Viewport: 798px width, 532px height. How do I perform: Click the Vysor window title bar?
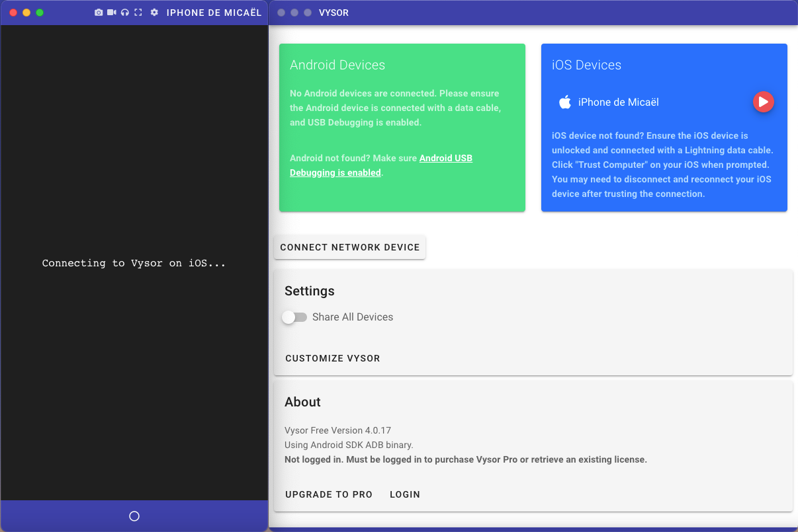tap(529, 13)
